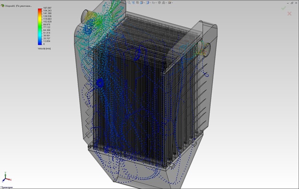Click the red X cancel icon
The width and height of the screenshot is (299, 189).
(289, 13)
